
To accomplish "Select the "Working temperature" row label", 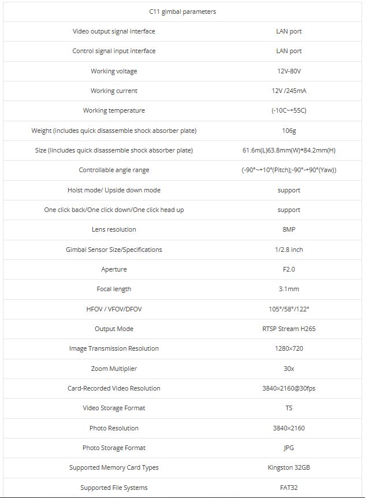I will coord(114,110).
